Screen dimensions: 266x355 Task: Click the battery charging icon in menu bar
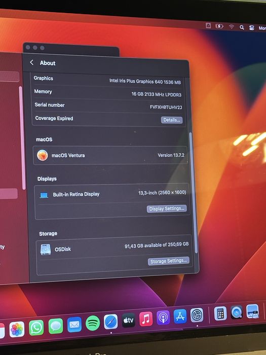(x=219, y=26)
